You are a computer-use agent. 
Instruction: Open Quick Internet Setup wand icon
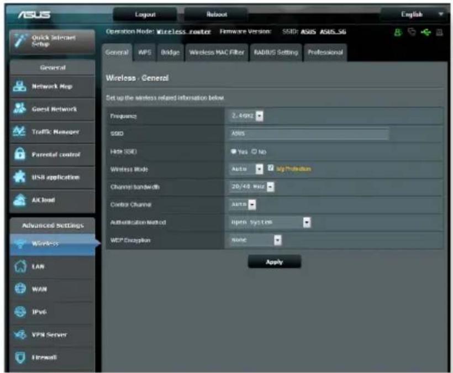[20, 41]
